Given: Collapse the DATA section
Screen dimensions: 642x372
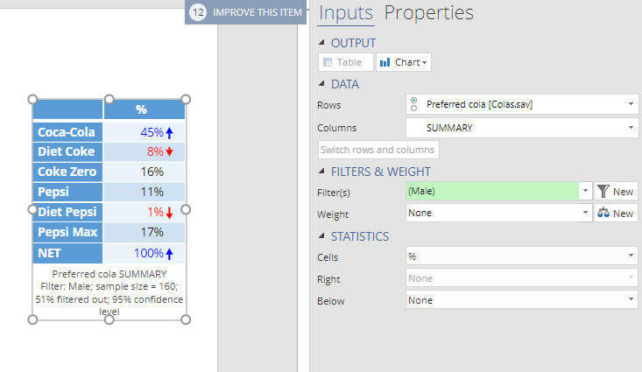Looking at the screenshot, I should 321,83.
